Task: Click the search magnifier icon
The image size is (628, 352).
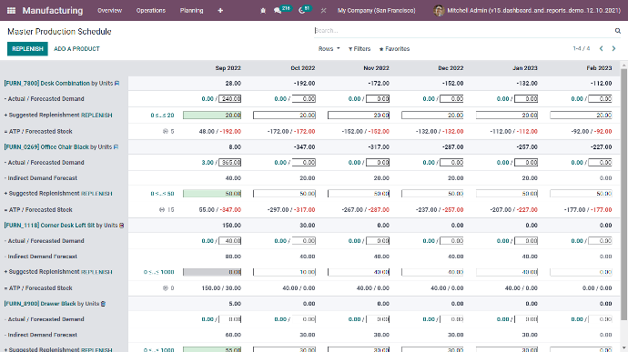Action: pos(618,31)
